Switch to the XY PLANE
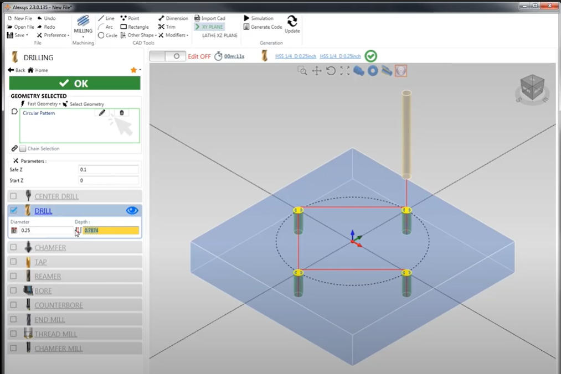This screenshot has height=374, width=561. (x=209, y=27)
